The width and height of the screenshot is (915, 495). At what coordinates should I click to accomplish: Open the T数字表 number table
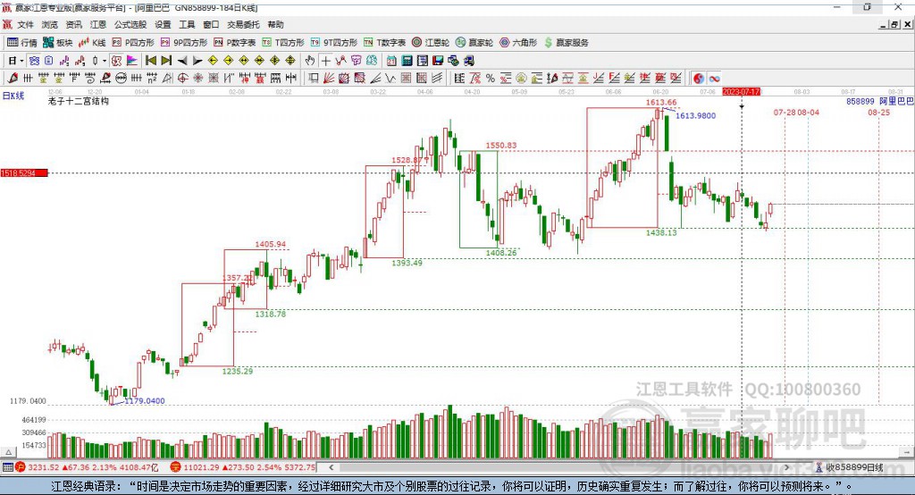(384, 43)
